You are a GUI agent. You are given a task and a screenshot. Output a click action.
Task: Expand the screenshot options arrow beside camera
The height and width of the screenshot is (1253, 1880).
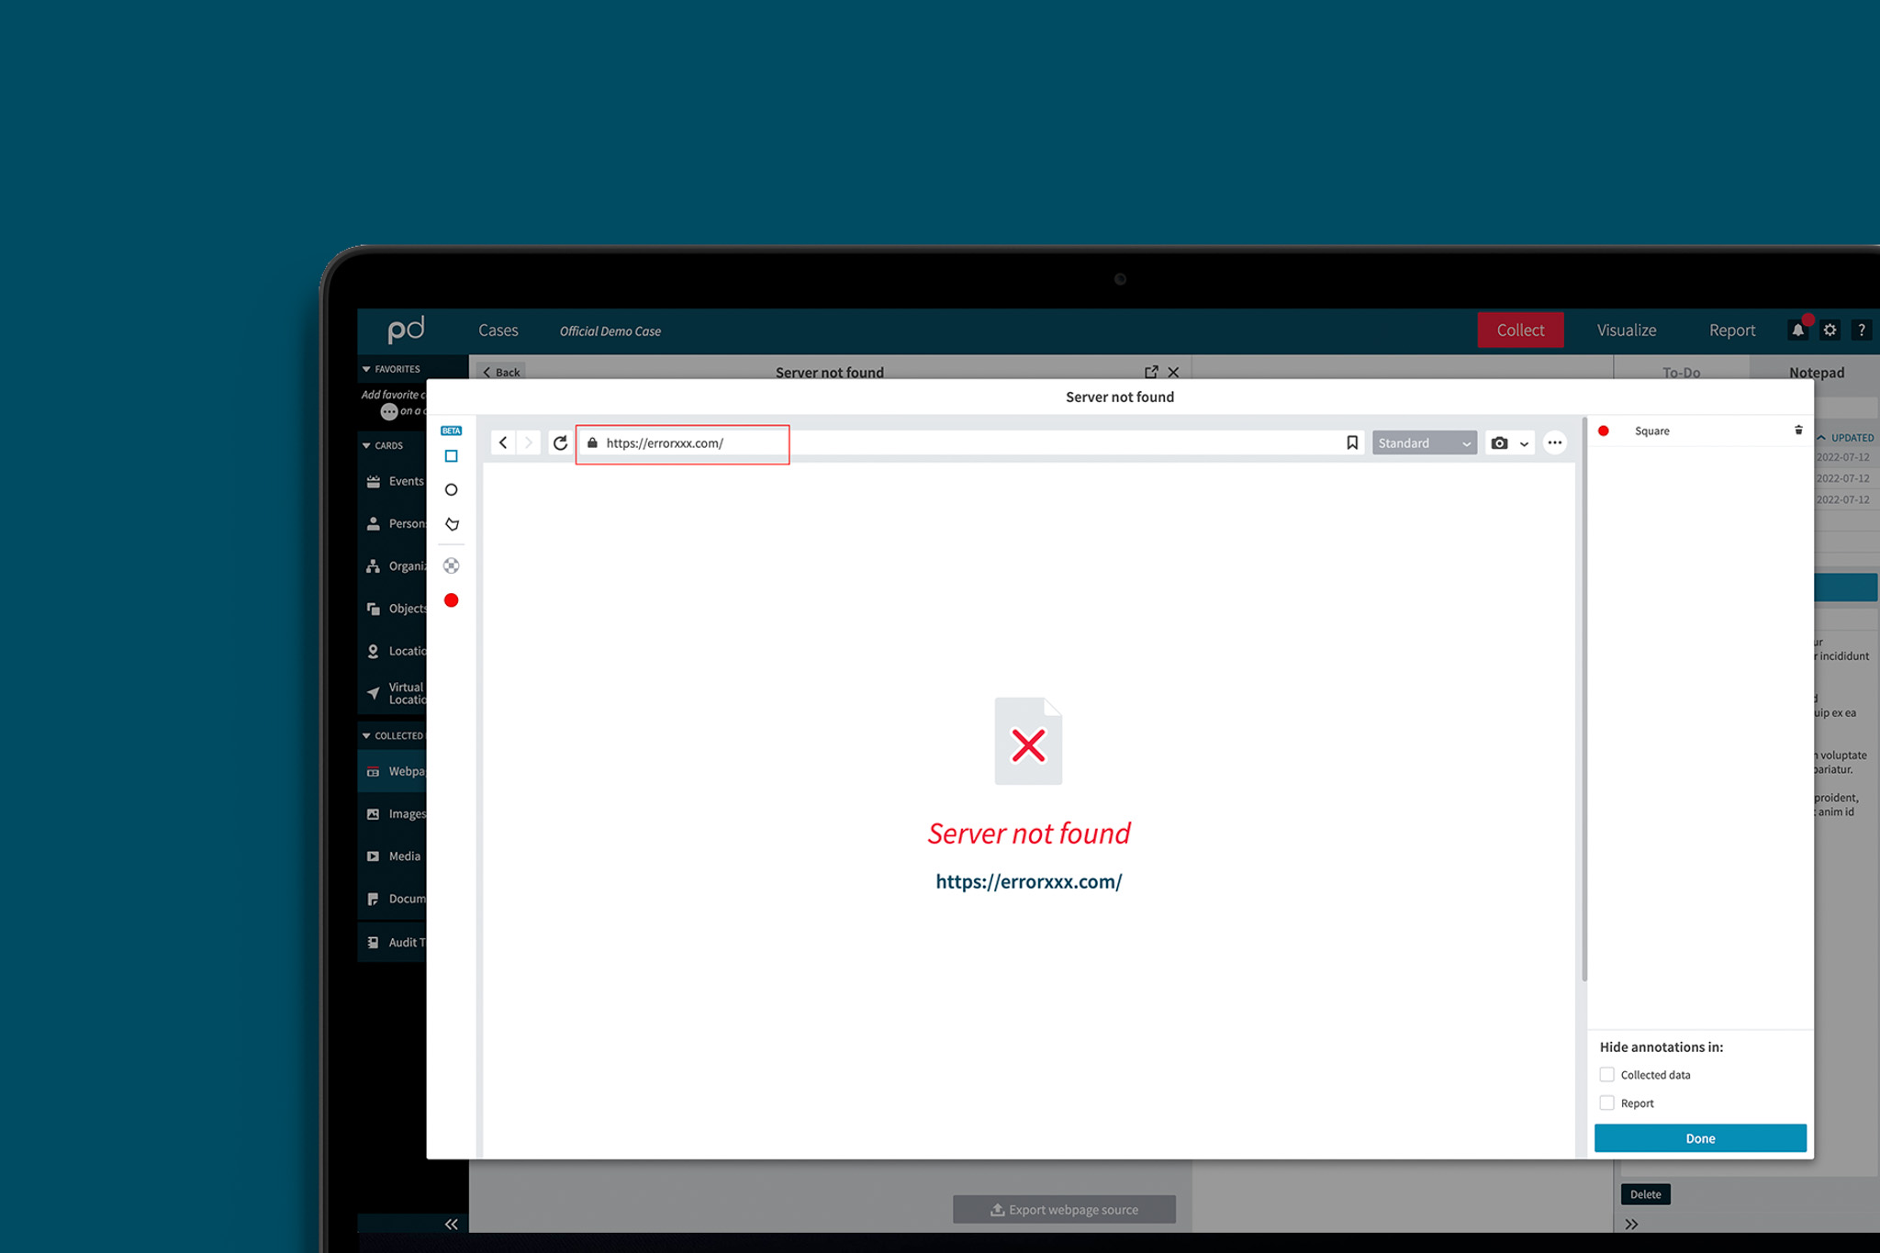pos(1525,444)
